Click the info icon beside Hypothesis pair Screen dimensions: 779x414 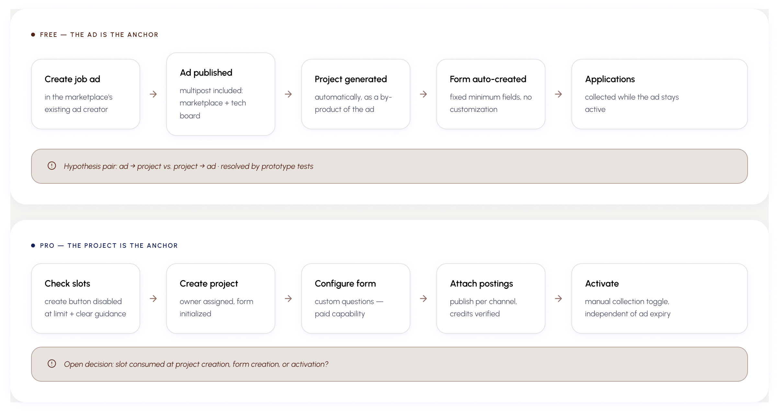tap(52, 166)
